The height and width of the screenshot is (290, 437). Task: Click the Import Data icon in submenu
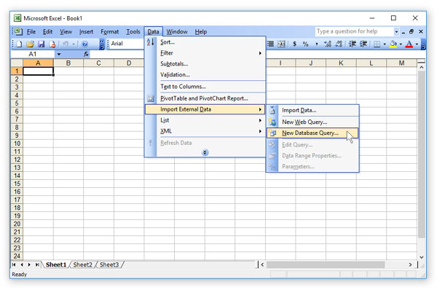[272, 111]
